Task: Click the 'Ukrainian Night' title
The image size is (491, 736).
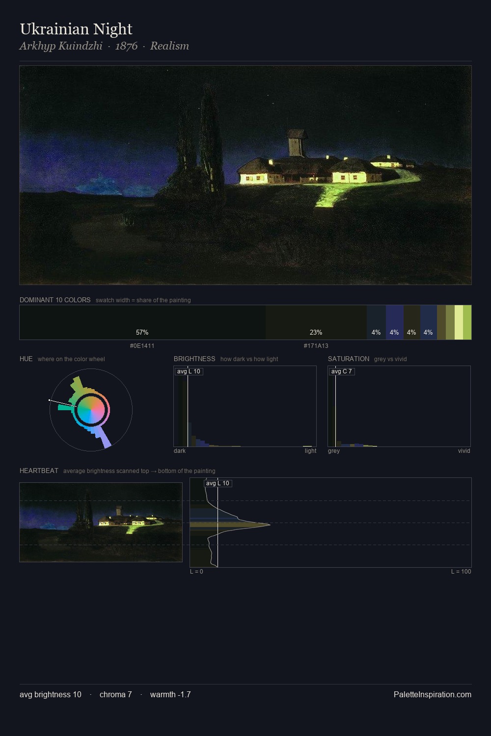Action: click(76, 29)
